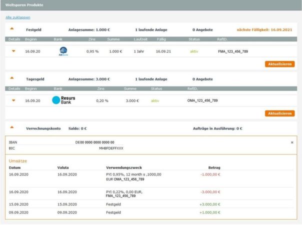Click '0 Angebote' in Tagesgeld header
The image size is (302, 225).
202,79
